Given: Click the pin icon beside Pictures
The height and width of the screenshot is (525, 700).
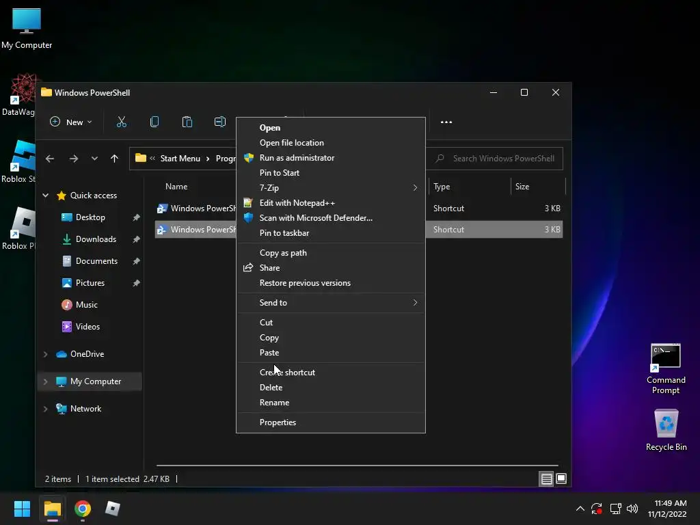Looking at the screenshot, I should click(136, 283).
